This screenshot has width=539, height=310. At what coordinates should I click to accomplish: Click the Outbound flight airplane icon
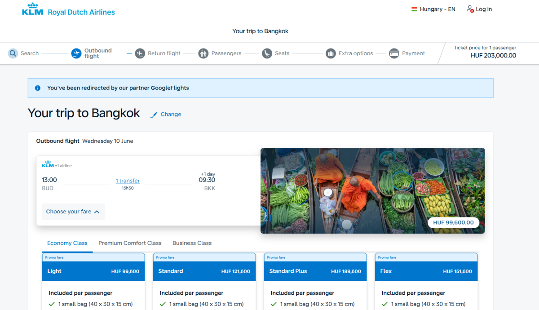tap(76, 53)
